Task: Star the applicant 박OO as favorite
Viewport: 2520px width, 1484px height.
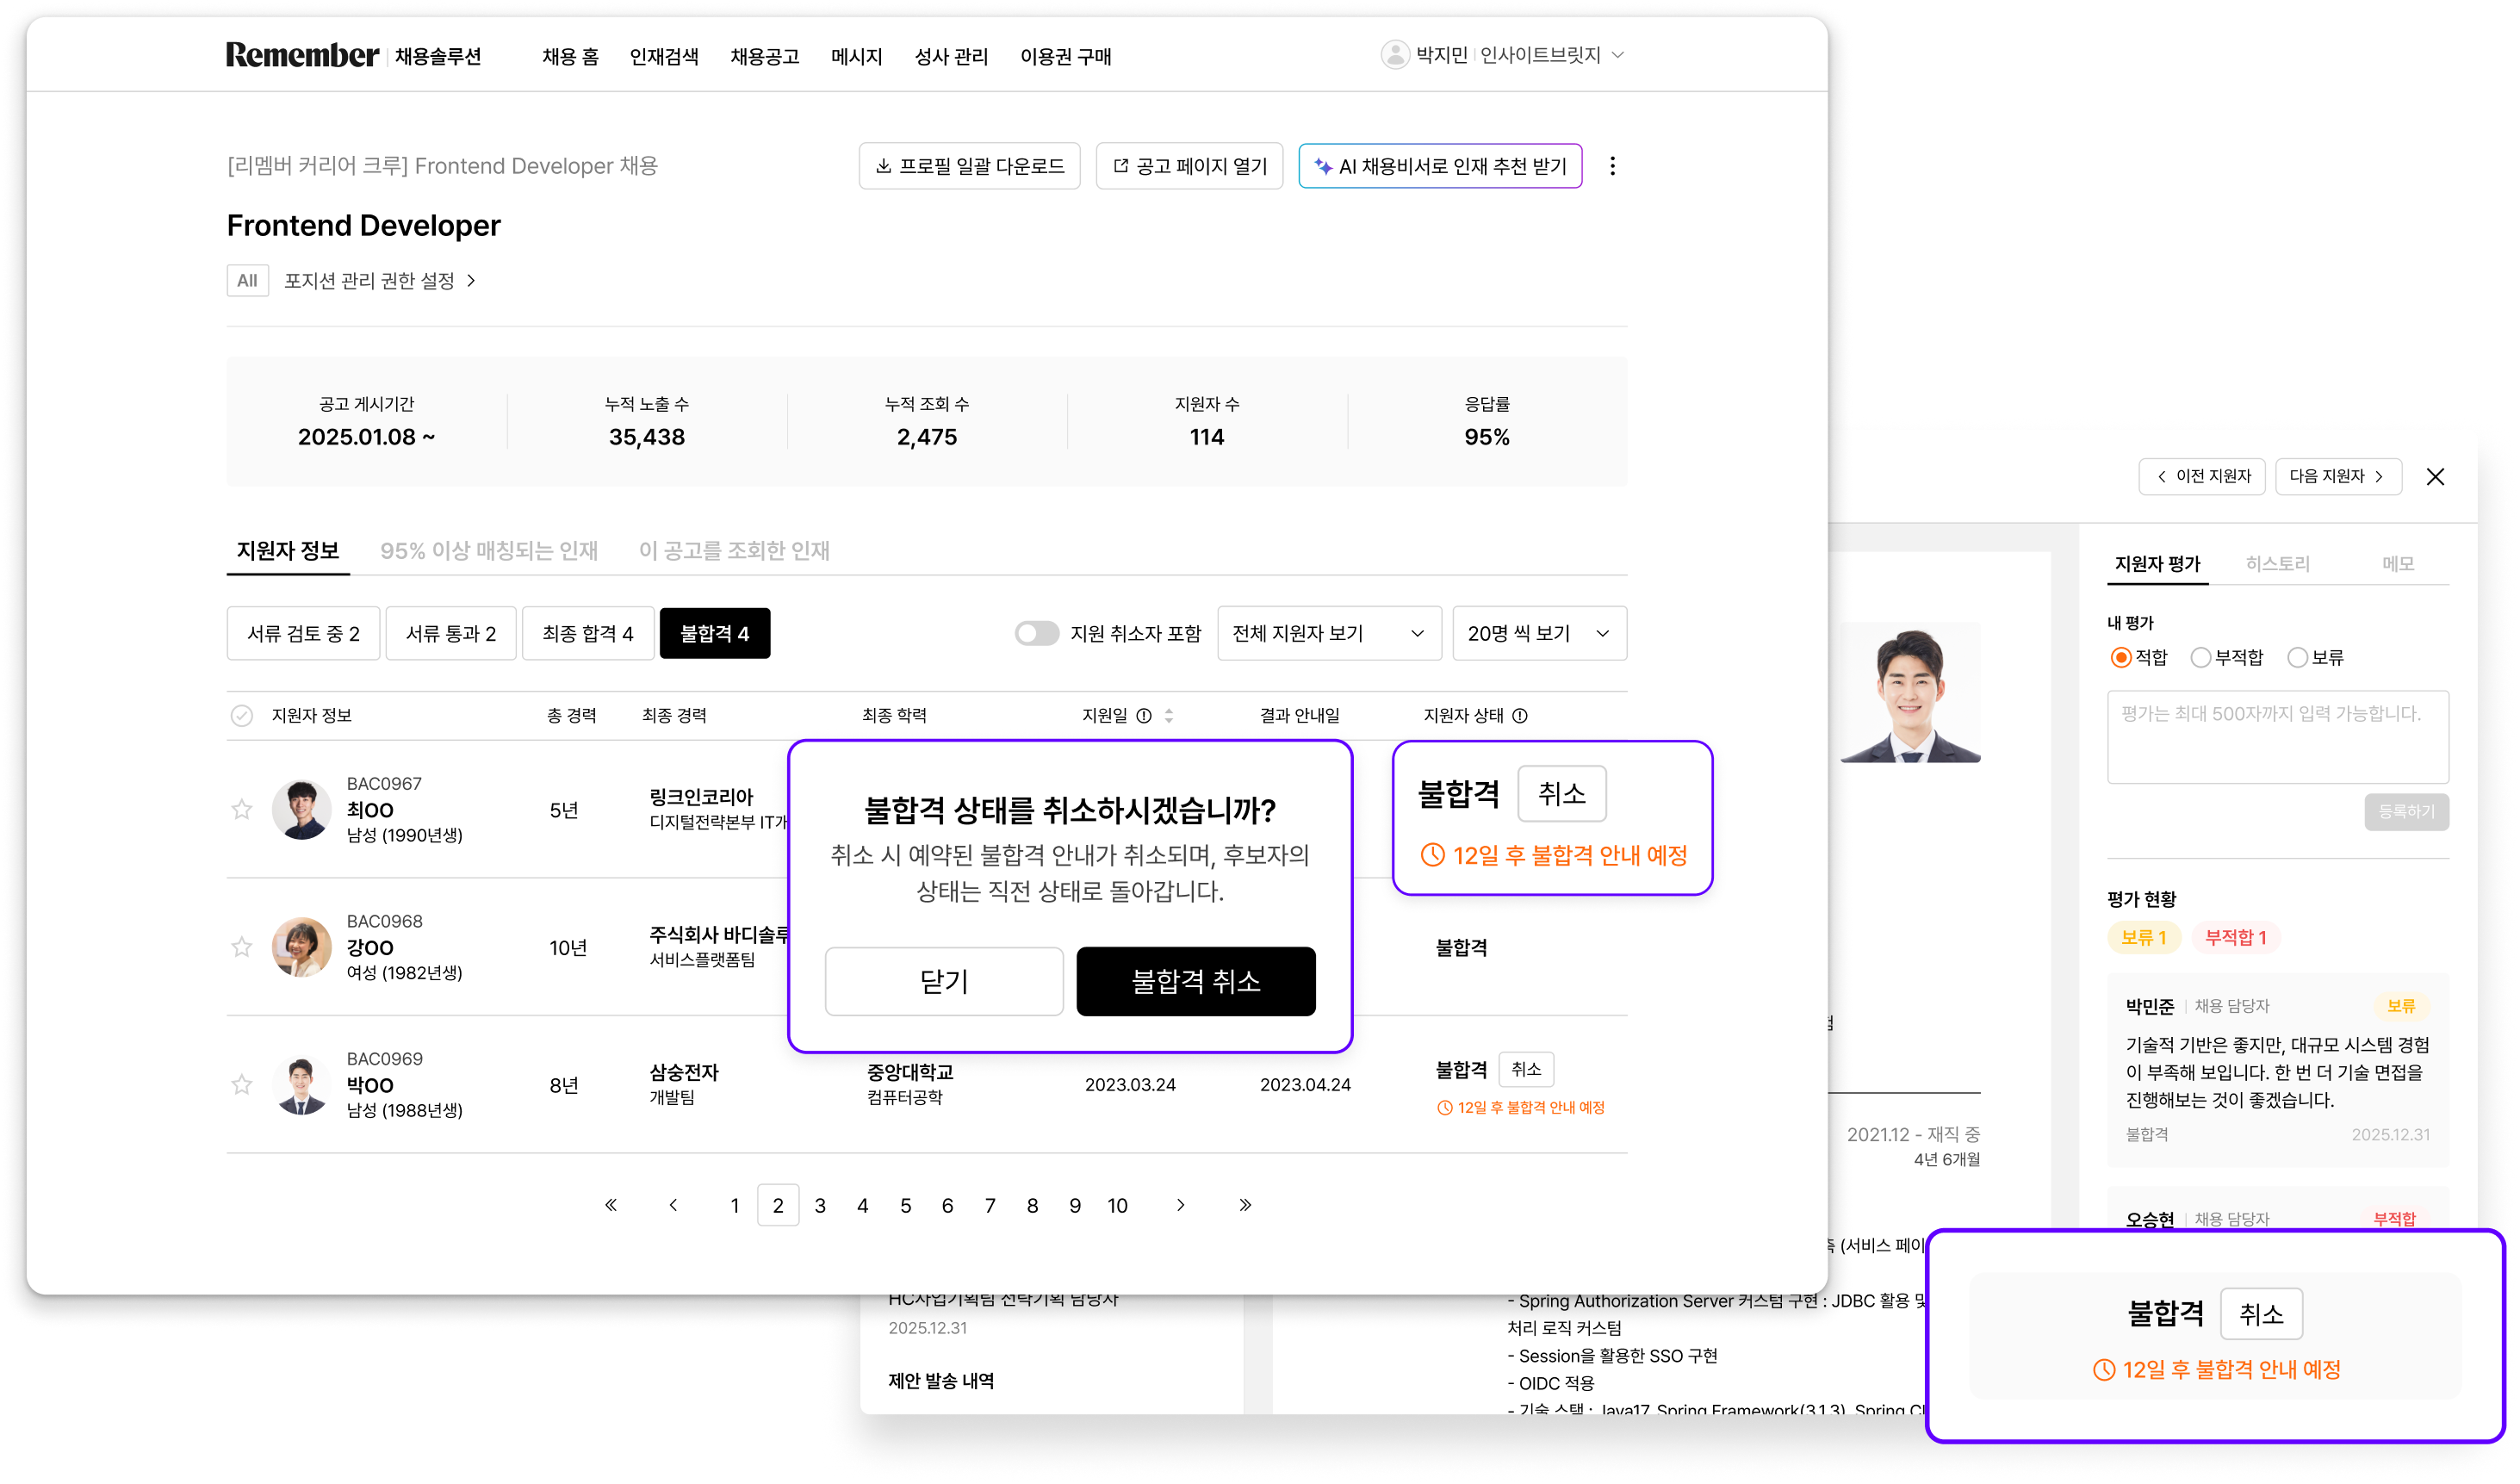Action: tap(242, 1084)
